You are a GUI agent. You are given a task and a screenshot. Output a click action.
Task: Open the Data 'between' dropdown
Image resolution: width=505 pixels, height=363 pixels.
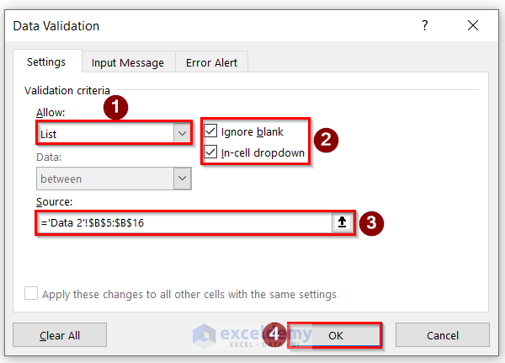point(182,179)
